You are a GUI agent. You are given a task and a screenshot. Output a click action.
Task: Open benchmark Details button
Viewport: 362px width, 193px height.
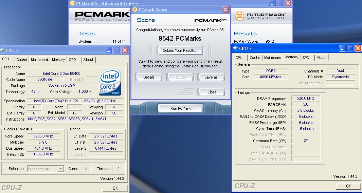pos(150,77)
